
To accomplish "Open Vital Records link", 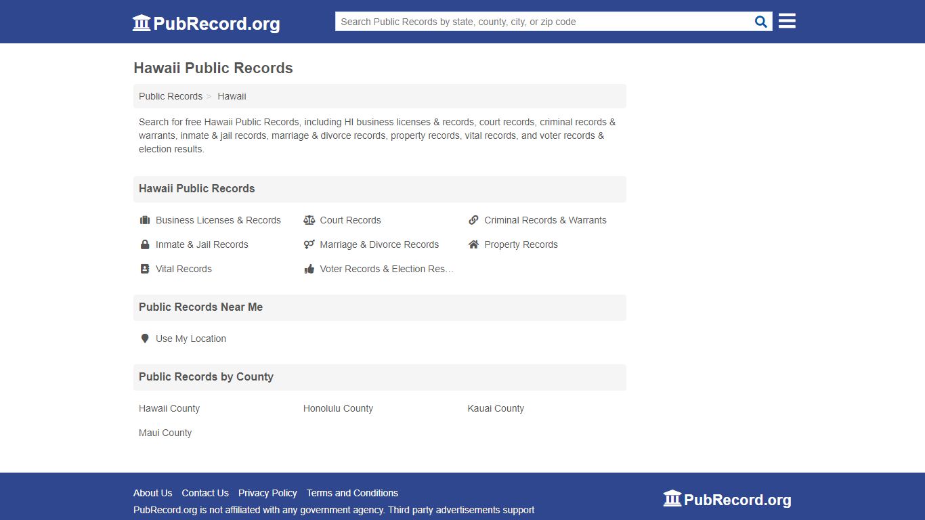I will 184,269.
